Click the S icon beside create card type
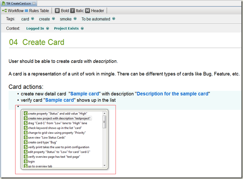 pos(26,142)
